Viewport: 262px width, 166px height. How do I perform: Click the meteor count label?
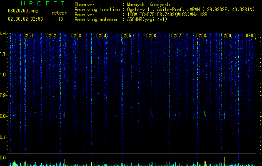coord(59,13)
